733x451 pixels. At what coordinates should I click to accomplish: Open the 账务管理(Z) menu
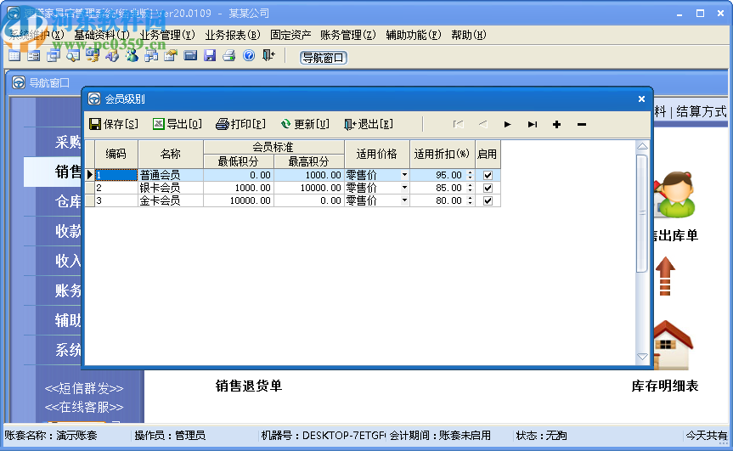(348, 35)
